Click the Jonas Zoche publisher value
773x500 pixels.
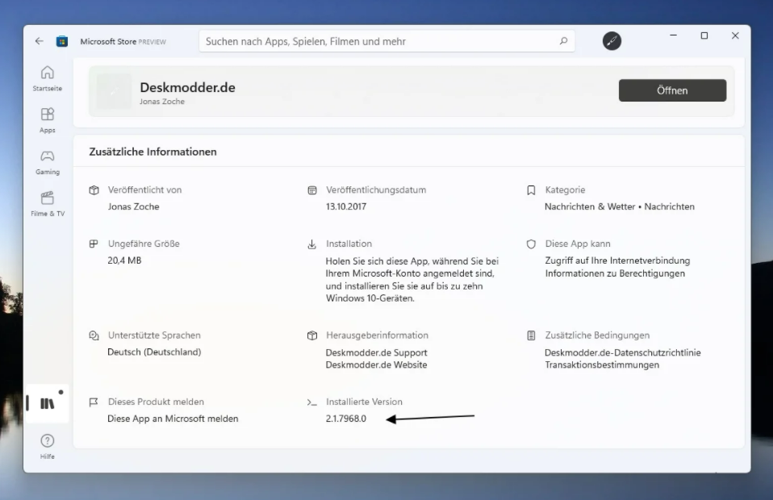point(134,207)
